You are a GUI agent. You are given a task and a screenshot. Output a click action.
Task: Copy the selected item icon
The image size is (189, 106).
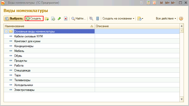53,19
